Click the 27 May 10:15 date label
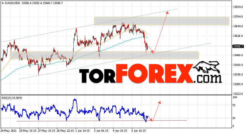Screen dimensions: 245x134 [x=46, y=131]
